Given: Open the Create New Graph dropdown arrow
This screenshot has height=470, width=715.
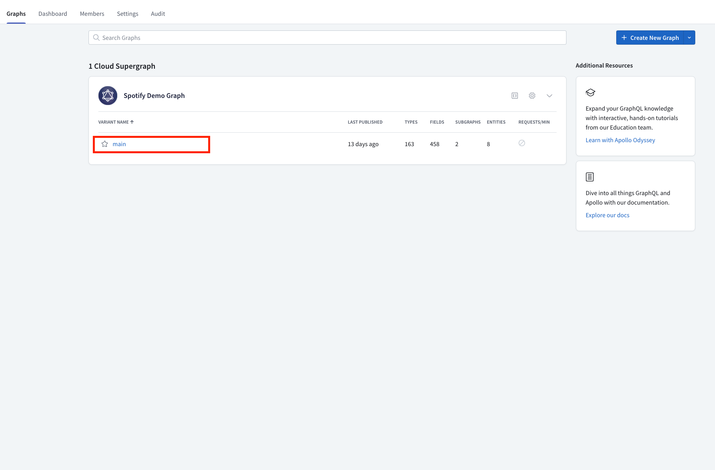Looking at the screenshot, I should coord(689,38).
